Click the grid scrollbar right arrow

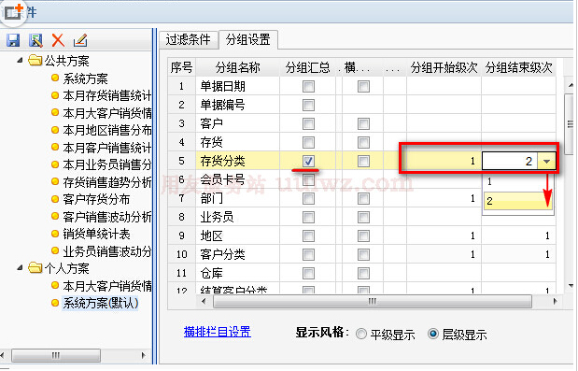pos(556,302)
